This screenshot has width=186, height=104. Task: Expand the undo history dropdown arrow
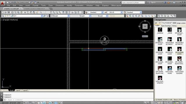[x=43, y=12]
